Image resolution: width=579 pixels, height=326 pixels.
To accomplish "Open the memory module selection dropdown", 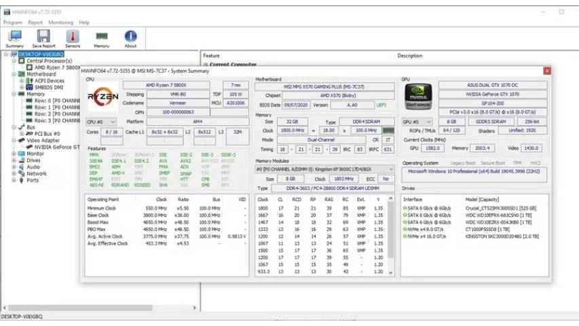I will coord(324,169).
